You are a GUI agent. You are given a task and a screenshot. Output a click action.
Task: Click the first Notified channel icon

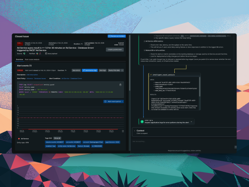(x=37, y=54)
